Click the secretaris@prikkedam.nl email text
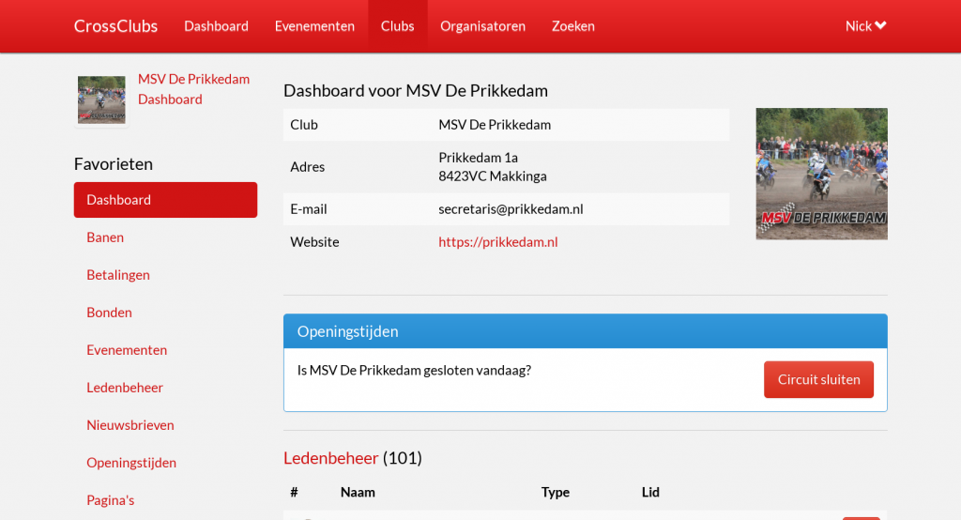961x520 pixels. 511,209
